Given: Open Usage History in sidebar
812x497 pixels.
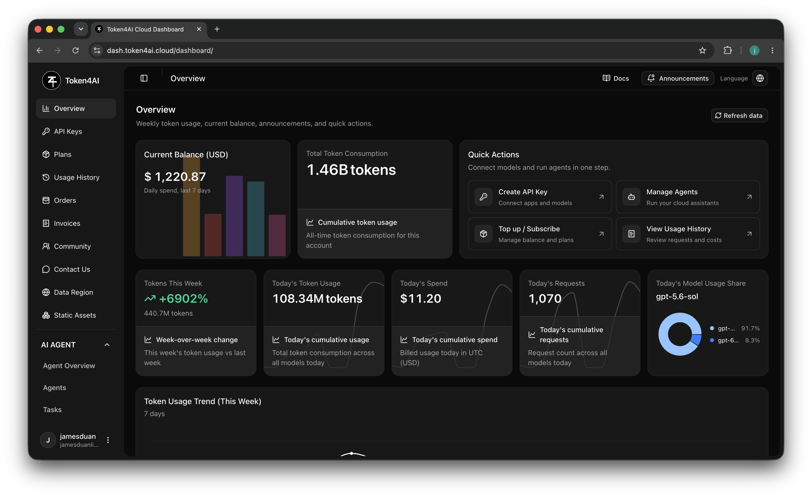Looking at the screenshot, I should pos(76,177).
